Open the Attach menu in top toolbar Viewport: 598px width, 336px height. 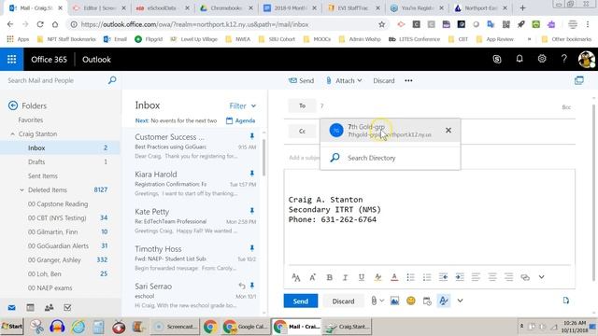[344, 81]
